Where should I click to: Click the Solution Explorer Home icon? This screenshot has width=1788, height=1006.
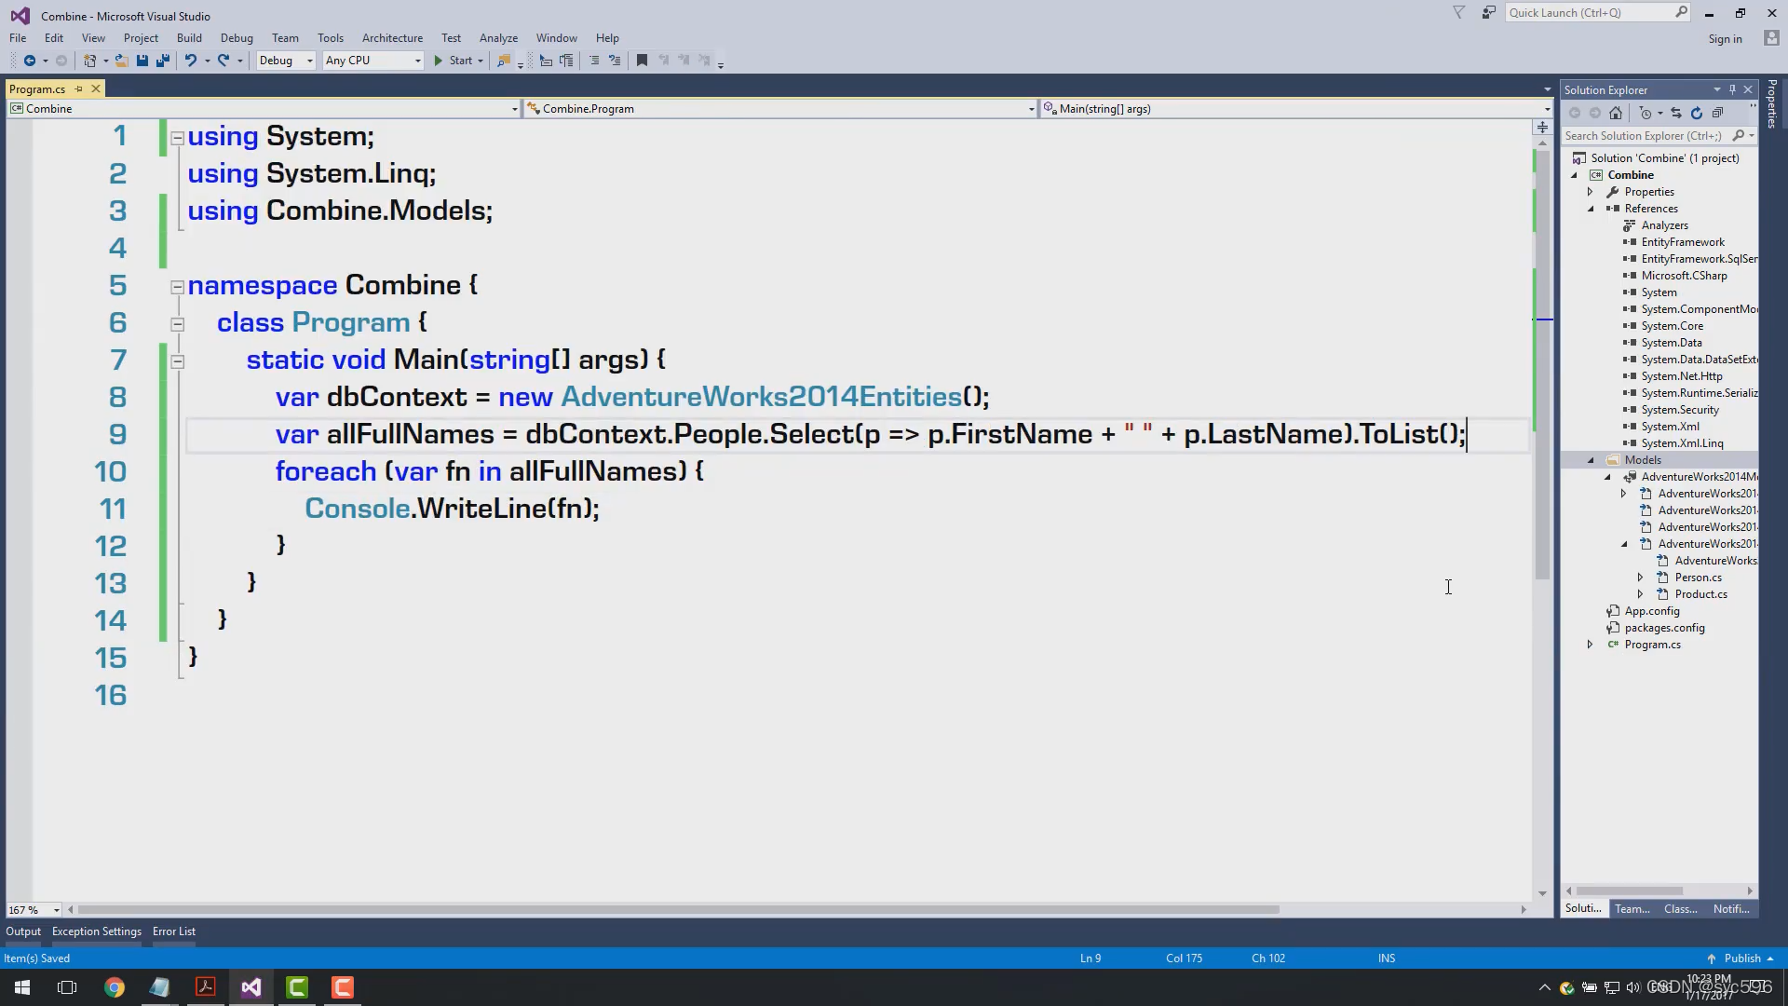(x=1616, y=113)
